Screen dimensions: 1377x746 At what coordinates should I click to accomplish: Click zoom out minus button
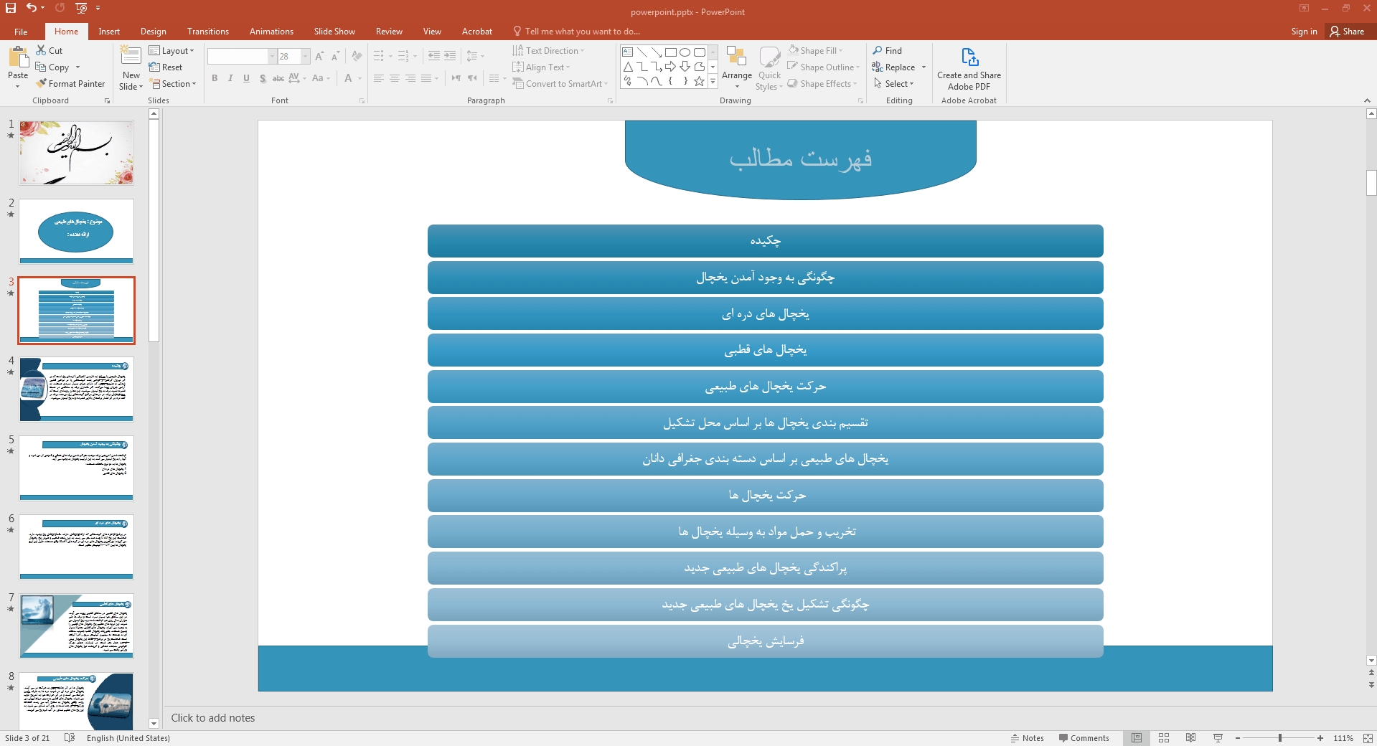[1238, 738]
